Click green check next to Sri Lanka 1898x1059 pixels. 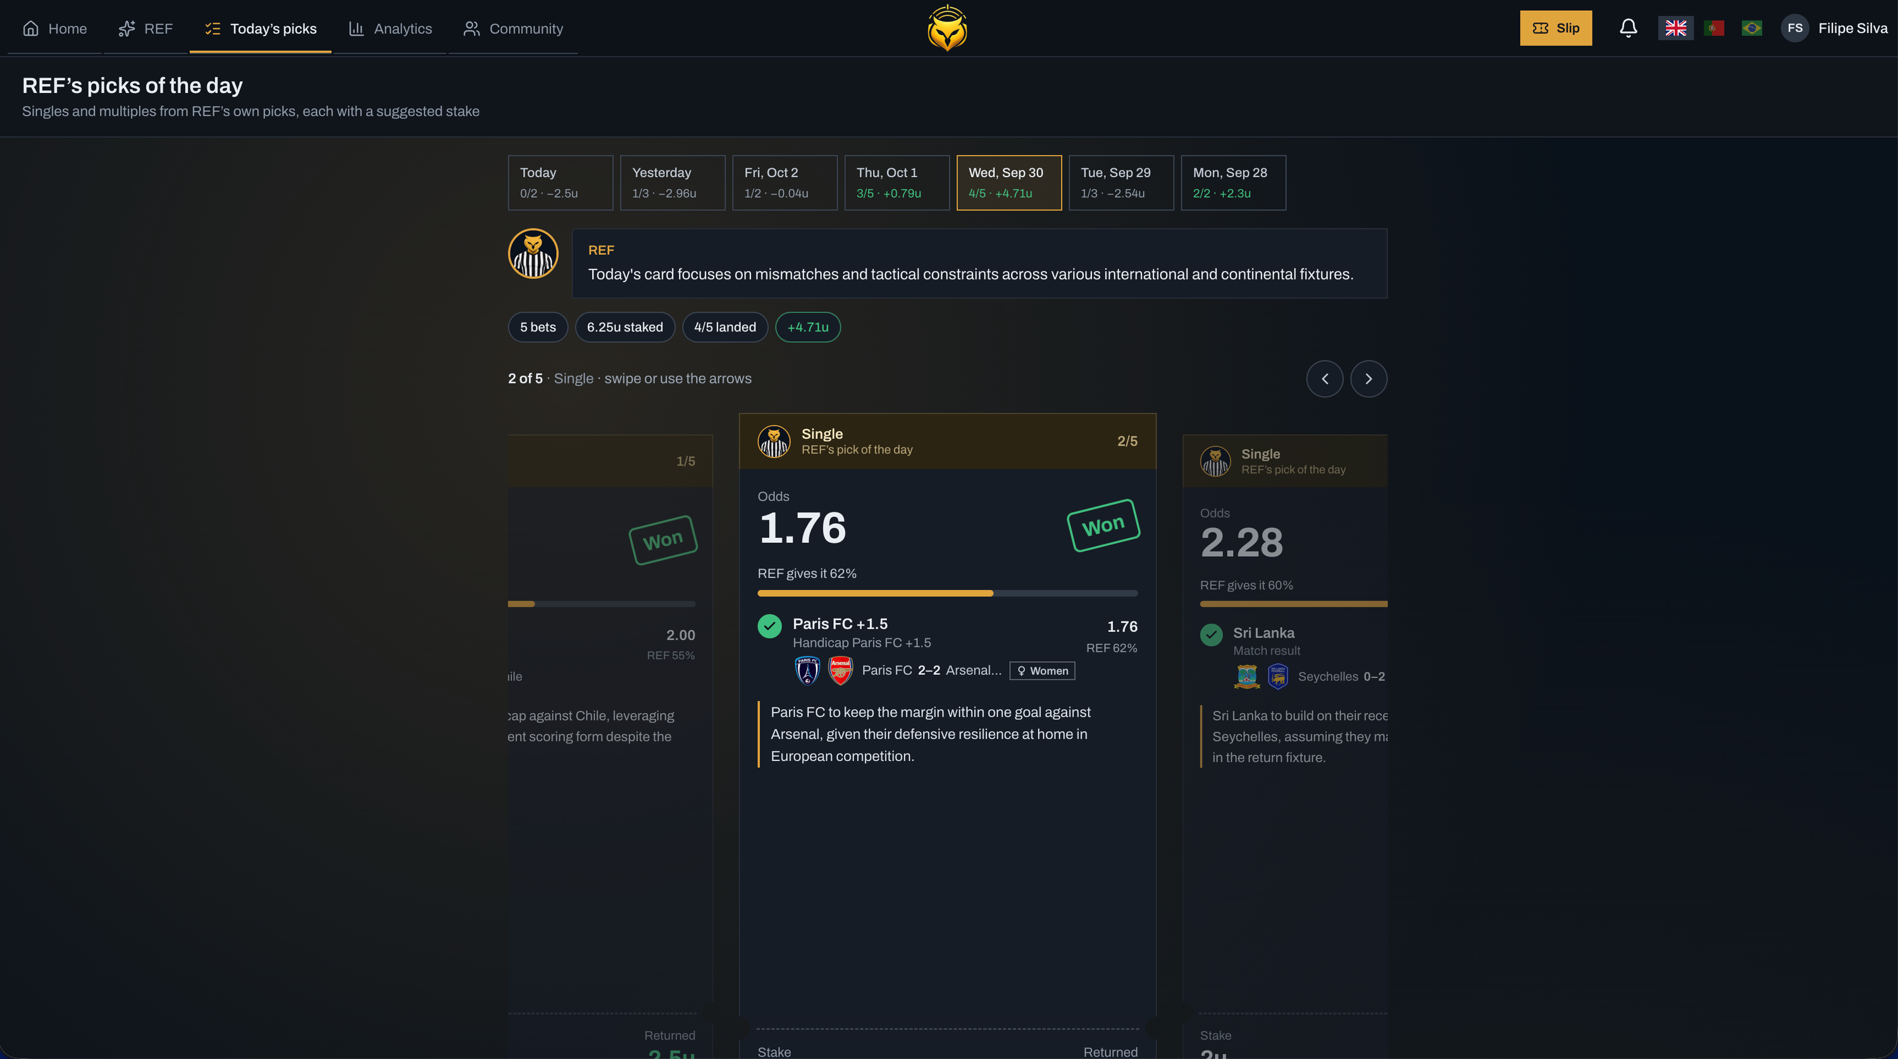pos(1212,635)
